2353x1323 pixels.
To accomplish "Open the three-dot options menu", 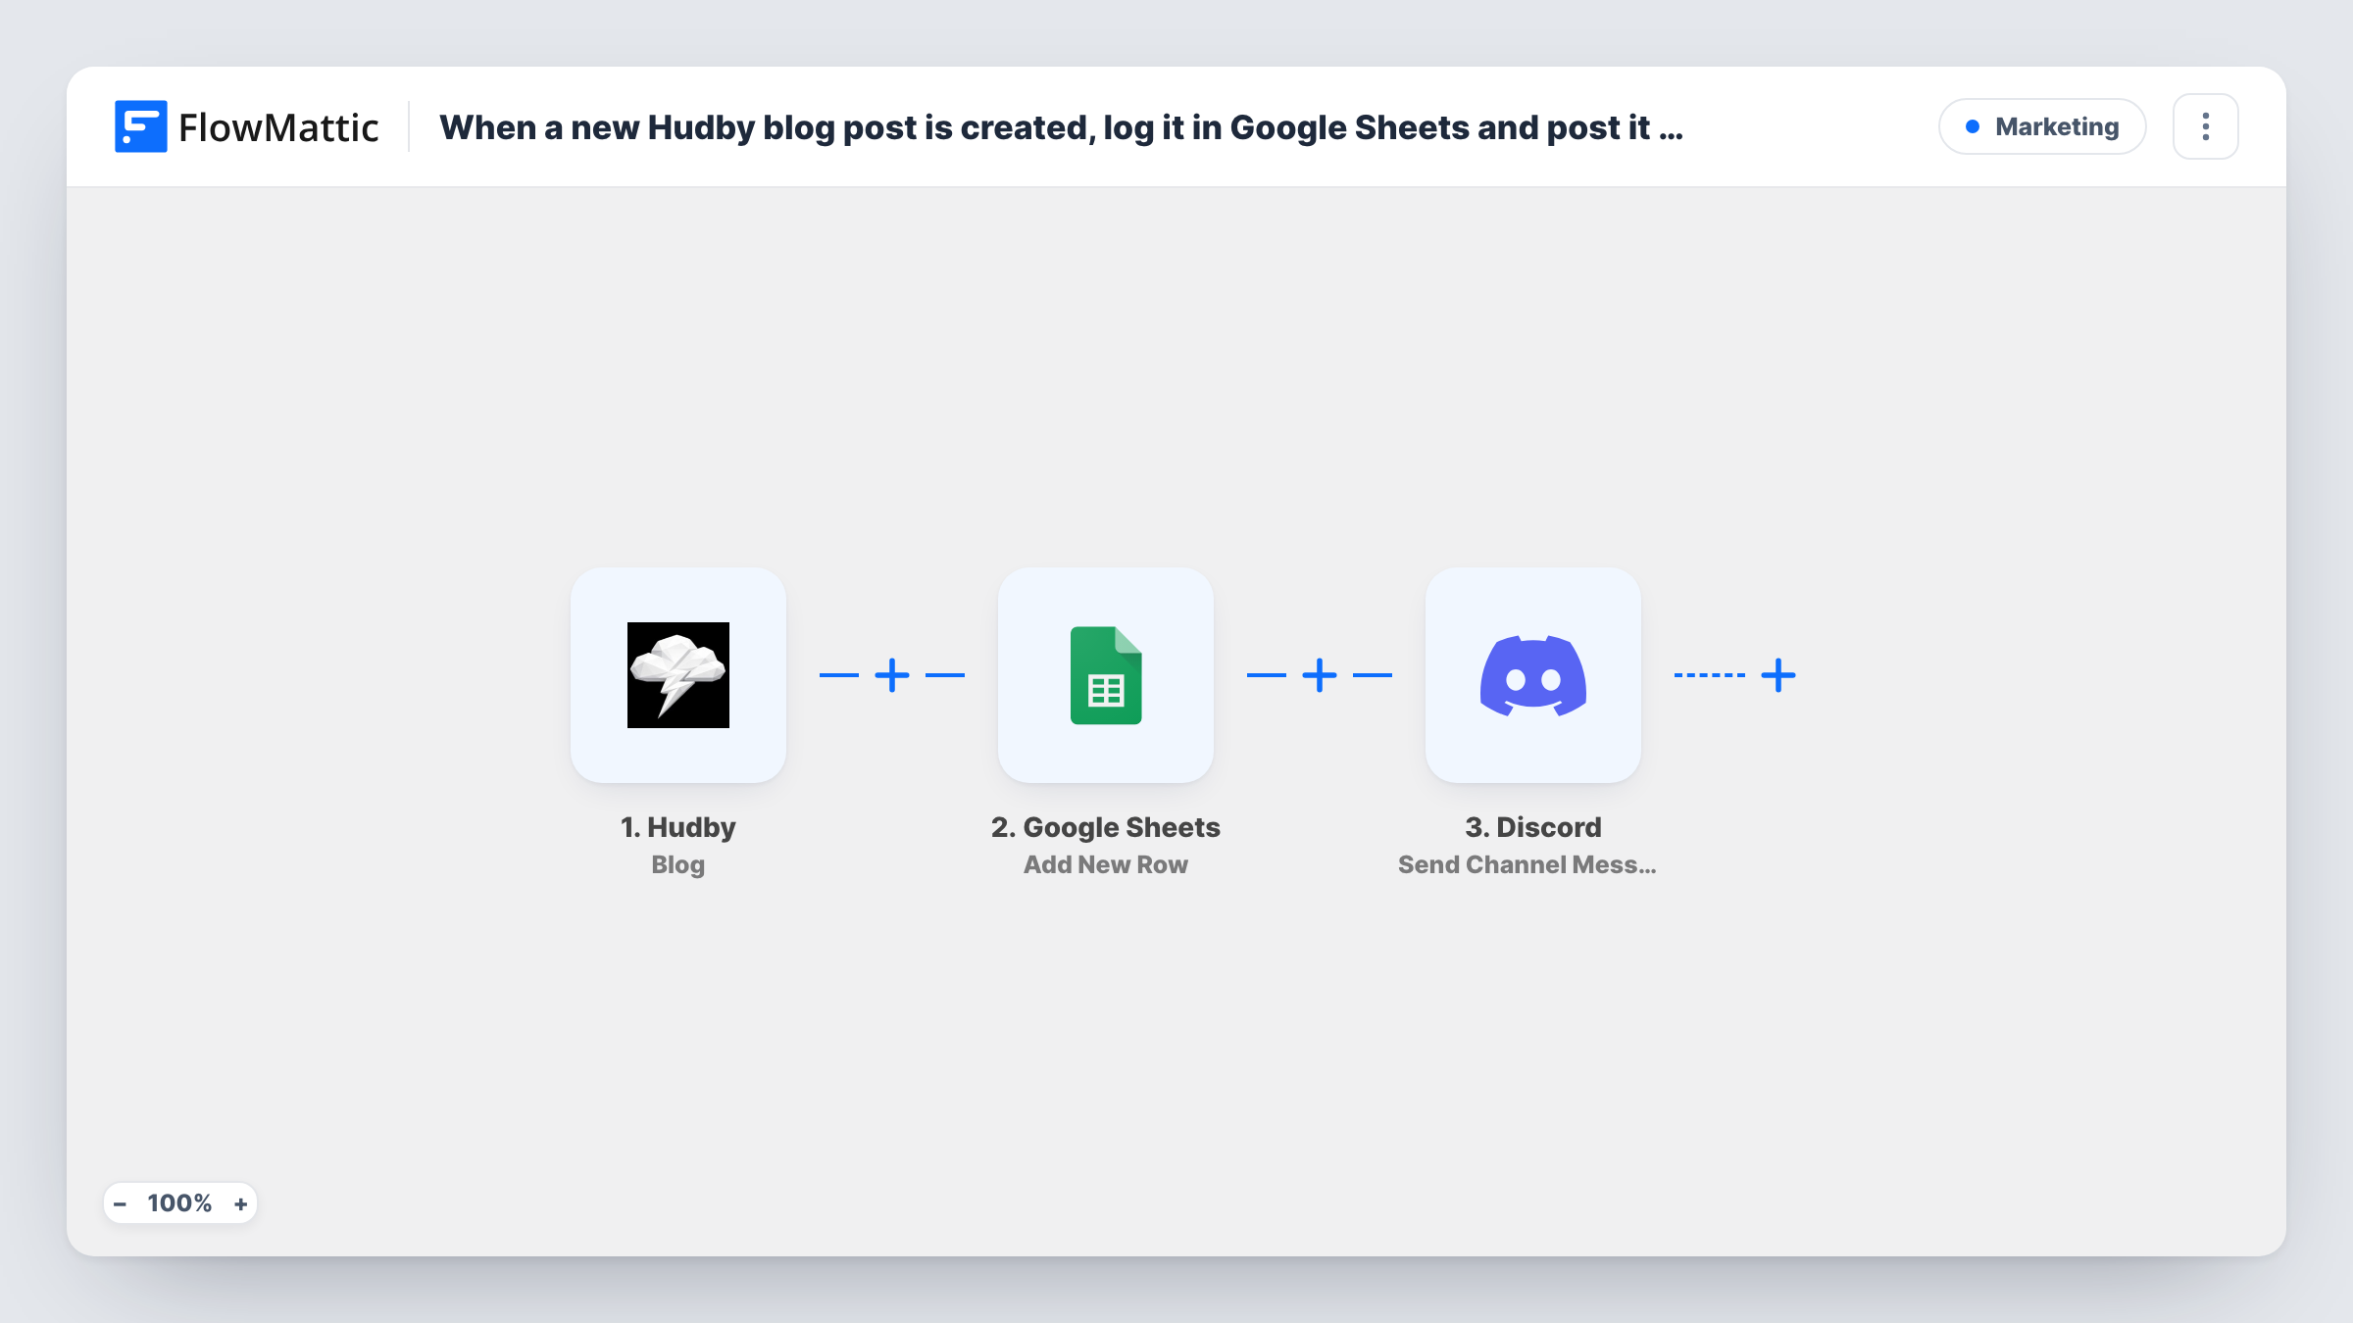I will [2205, 126].
